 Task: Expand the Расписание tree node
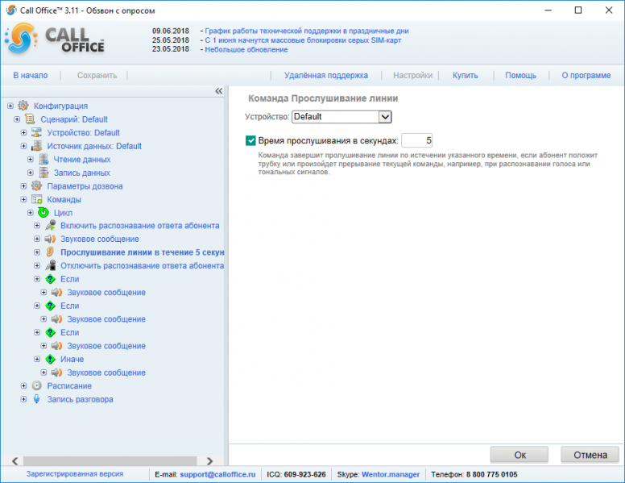pos(23,385)
